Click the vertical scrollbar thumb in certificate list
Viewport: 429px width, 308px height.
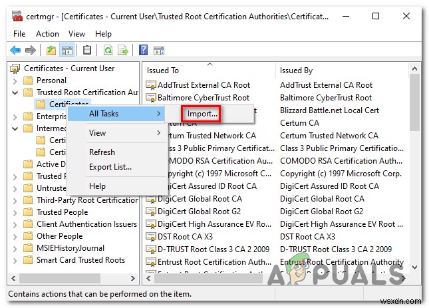click(414, 102)
